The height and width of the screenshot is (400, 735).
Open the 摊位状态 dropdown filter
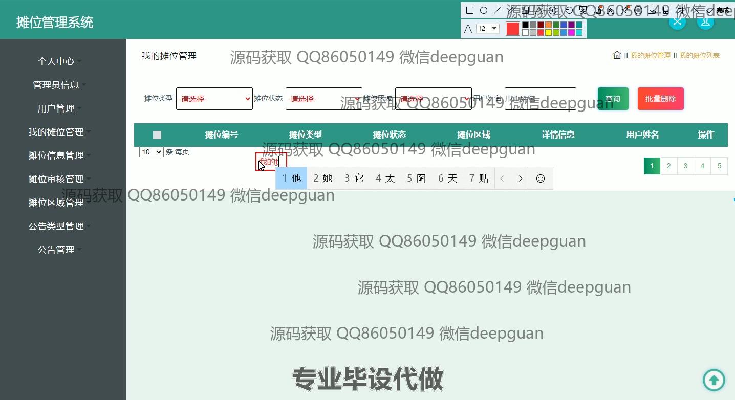point(323,99)
